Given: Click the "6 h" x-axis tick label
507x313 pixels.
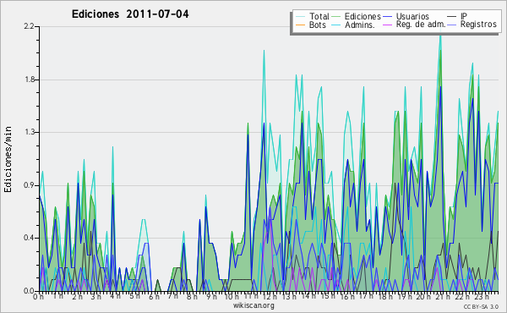Looking at the screenshot, I should (154, 297).
